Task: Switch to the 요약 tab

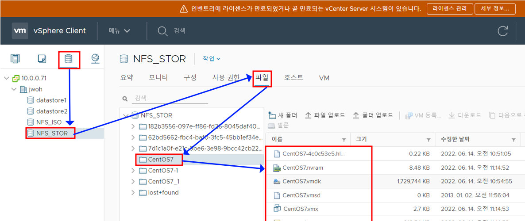Action: pos(127,78)
